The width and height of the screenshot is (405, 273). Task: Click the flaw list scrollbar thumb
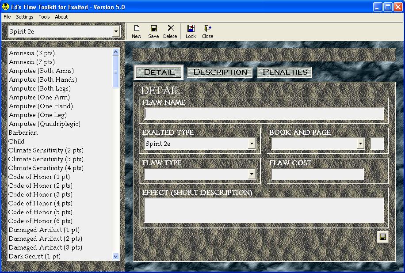[116, 72]
